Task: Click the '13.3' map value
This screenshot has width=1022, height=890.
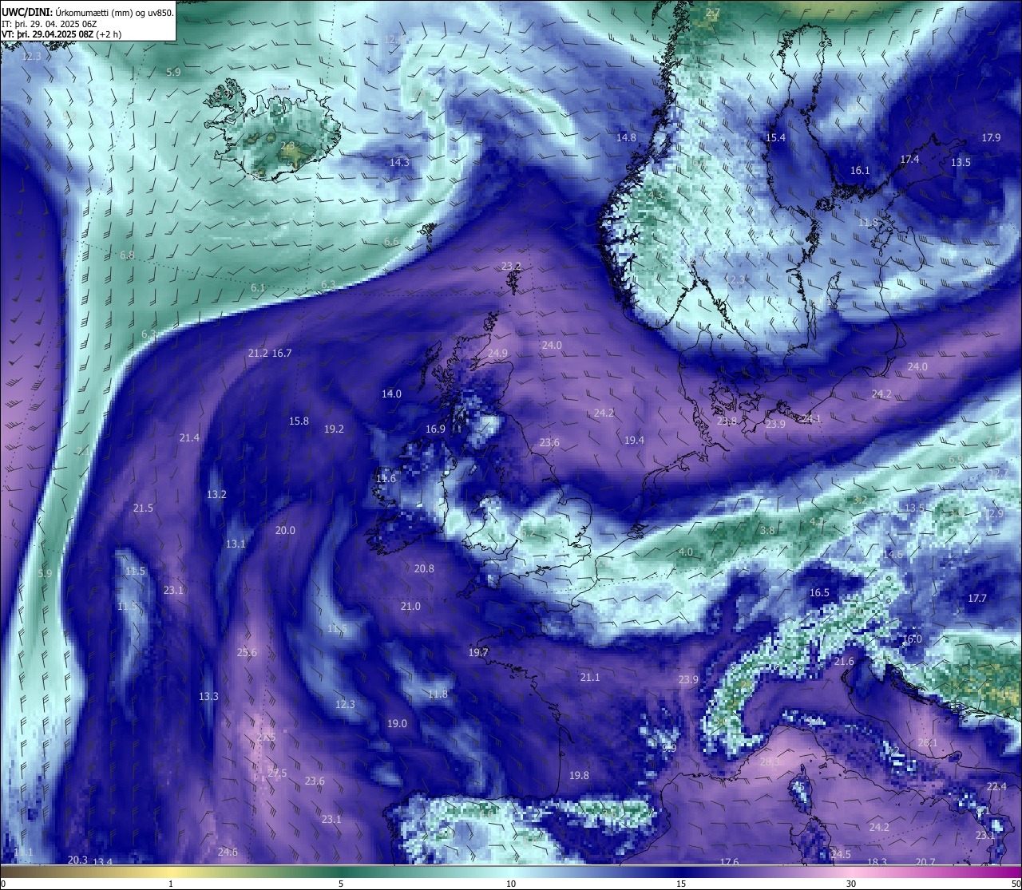Action: coord(208,696)
